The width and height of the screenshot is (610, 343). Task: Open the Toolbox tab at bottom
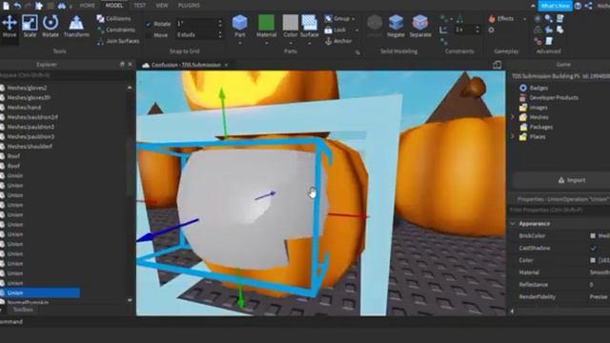(x=23, y=310)
